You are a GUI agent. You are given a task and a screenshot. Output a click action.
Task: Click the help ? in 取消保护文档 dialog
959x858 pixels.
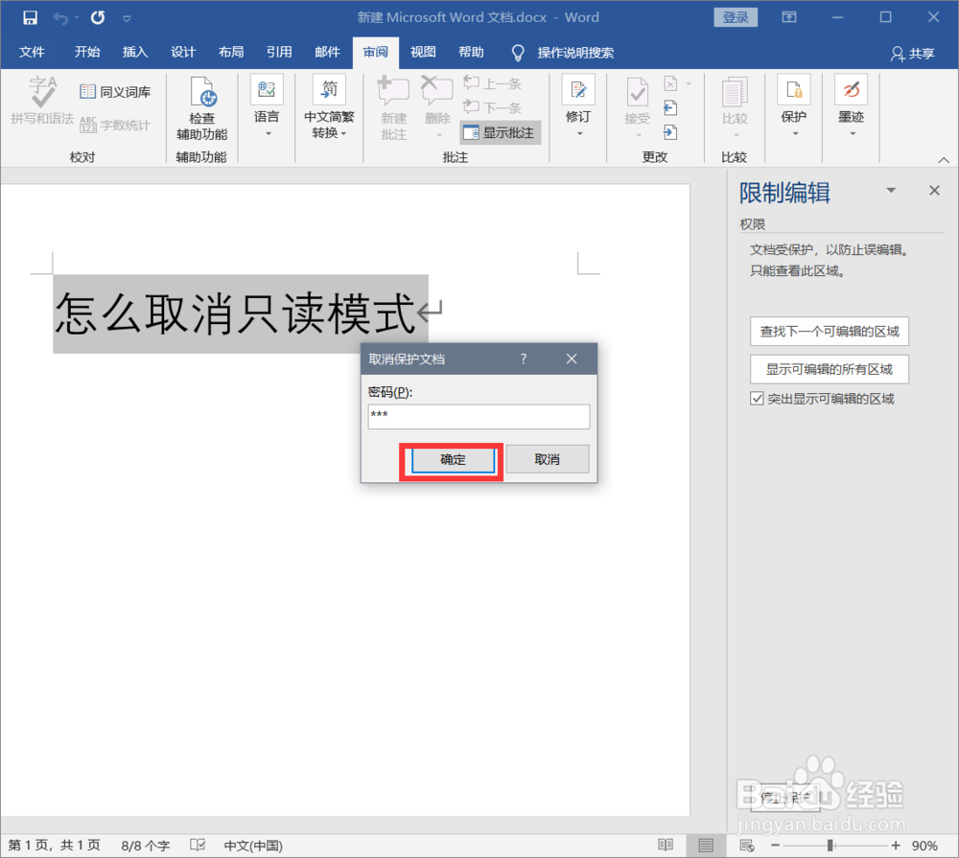524,359
